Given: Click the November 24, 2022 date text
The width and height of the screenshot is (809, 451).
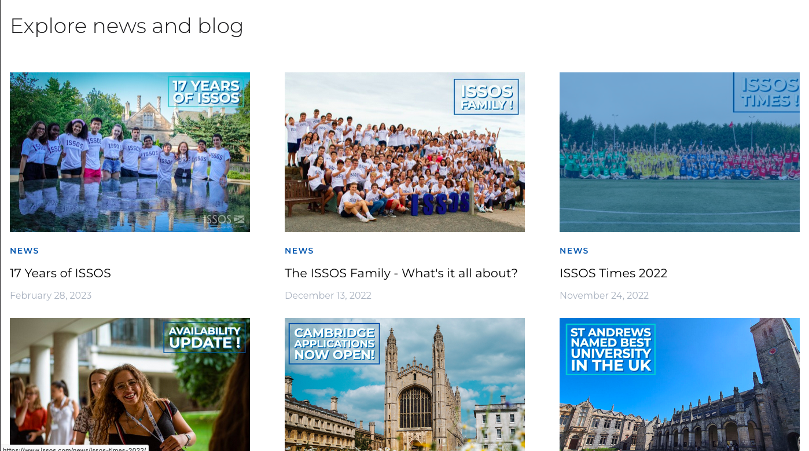Looking at the screenshot, I should pos(604,295).
